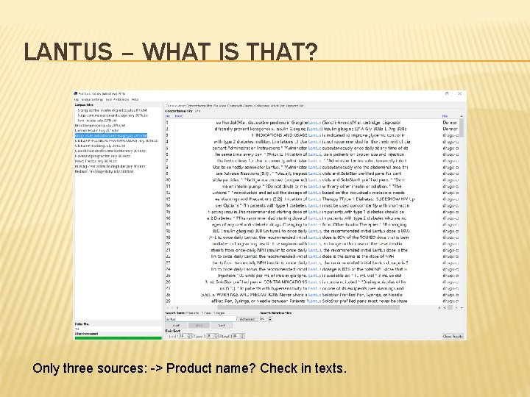Open the File menu
Viewport: 530px width, 397px height.
(77, 99)
